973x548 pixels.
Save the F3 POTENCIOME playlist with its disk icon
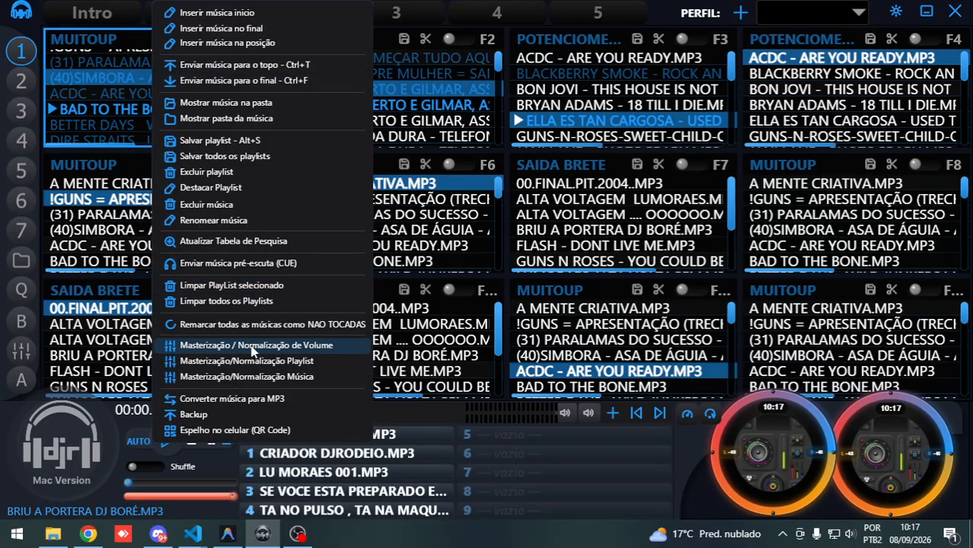(637, 39)
